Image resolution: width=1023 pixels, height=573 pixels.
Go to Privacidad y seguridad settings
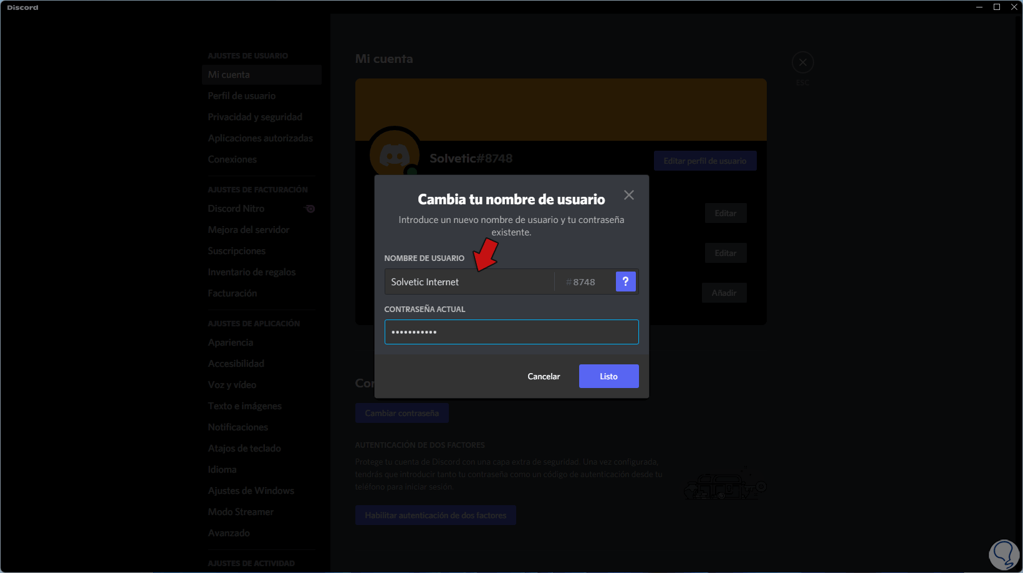point(262,117)
